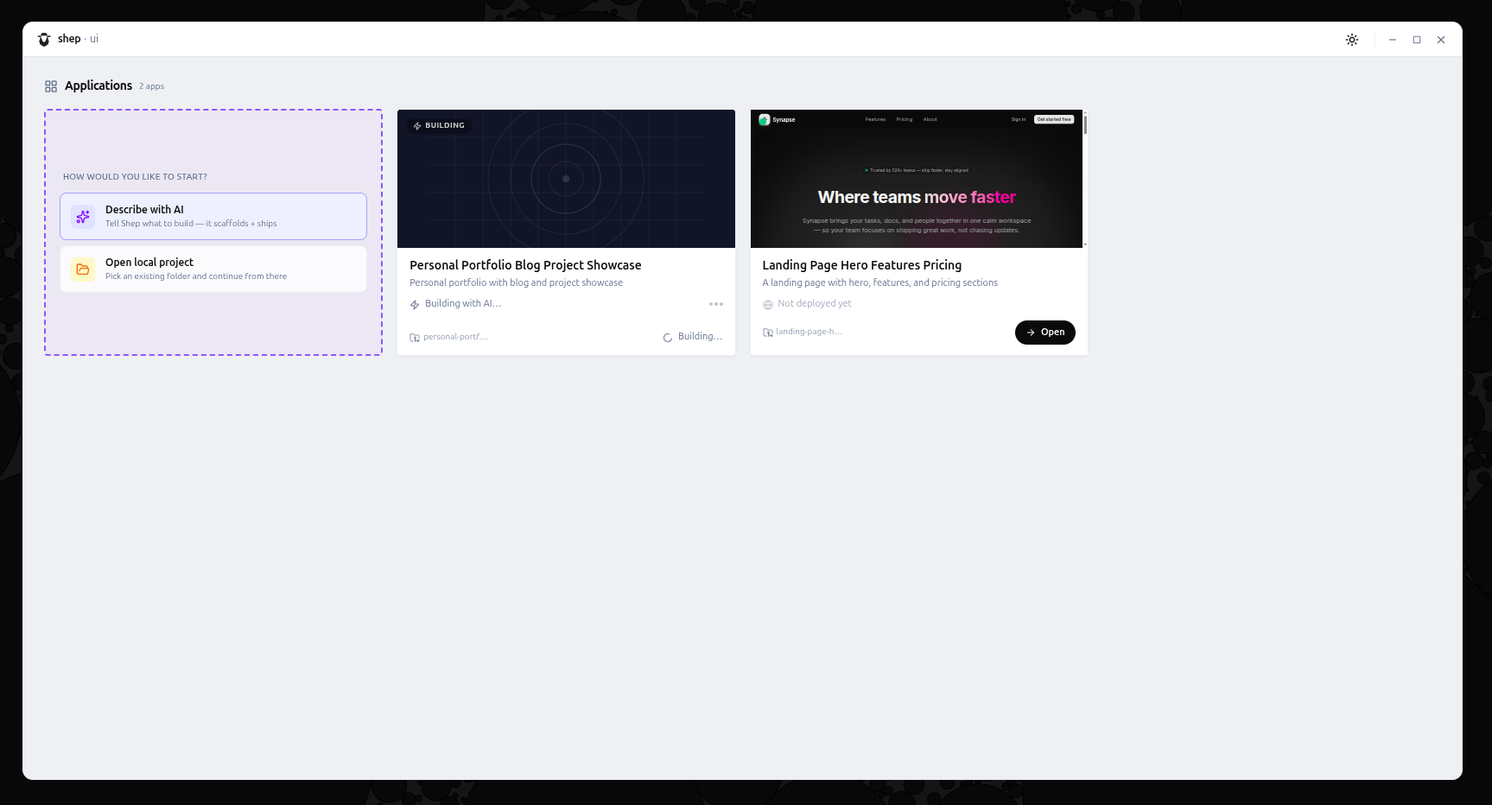The width and height of the screenshot is (1492, 805).
Task: Click the BUILDING badge on the portfolio preview
Action: (x=439, y=125)
